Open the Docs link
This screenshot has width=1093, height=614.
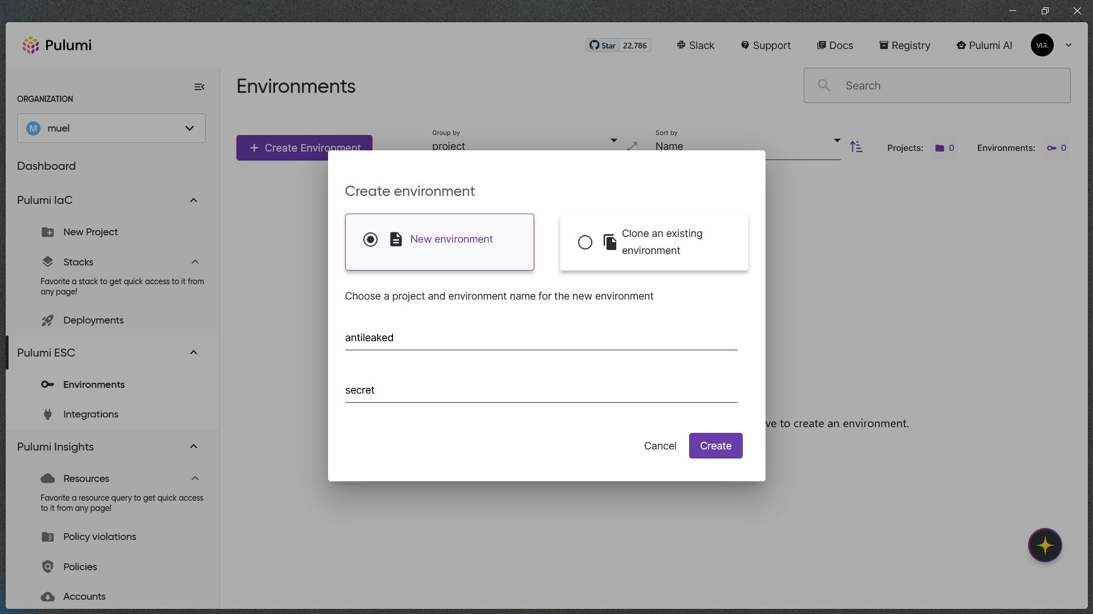tap(835, 46)
